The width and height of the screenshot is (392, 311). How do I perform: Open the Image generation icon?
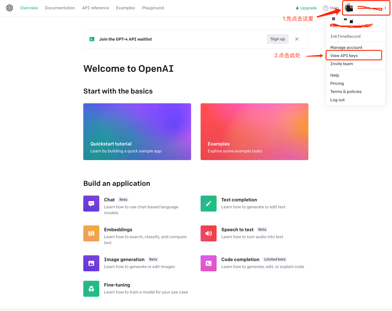[x=91, y=263]
